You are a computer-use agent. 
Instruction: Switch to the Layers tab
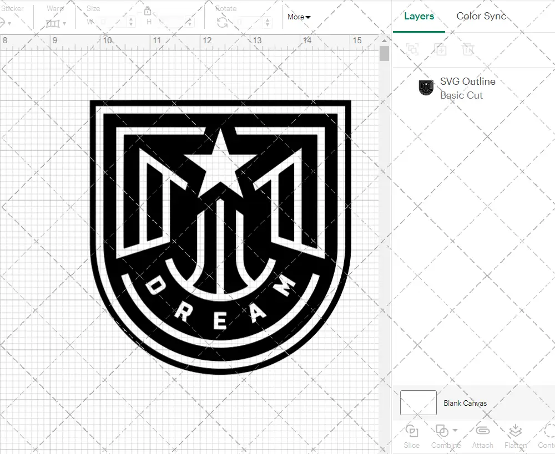coord(419,16)
